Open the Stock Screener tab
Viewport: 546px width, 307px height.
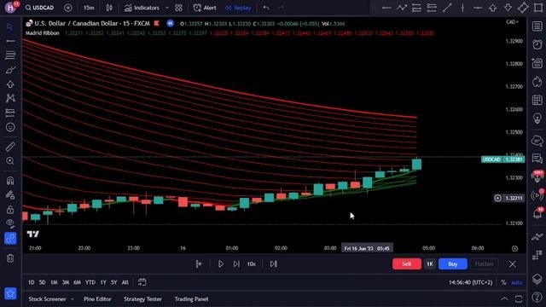coord(47,299)
